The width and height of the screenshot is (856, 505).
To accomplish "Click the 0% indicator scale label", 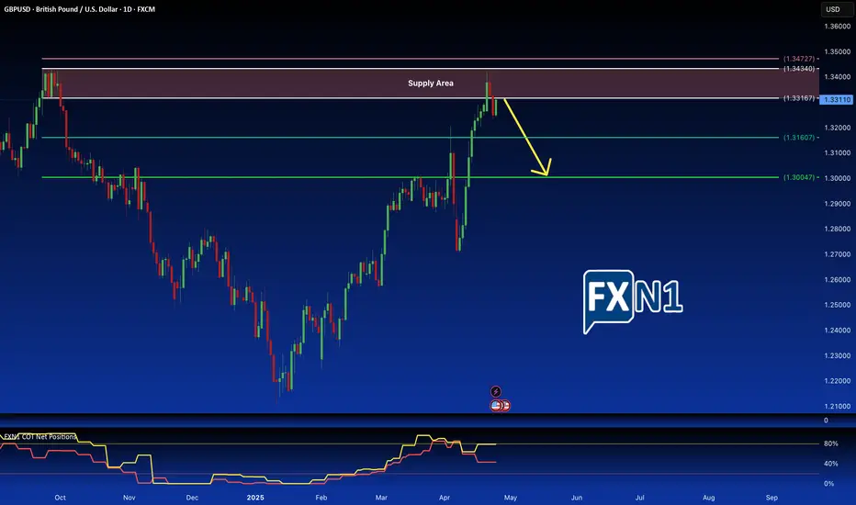I will click(828, 484).
